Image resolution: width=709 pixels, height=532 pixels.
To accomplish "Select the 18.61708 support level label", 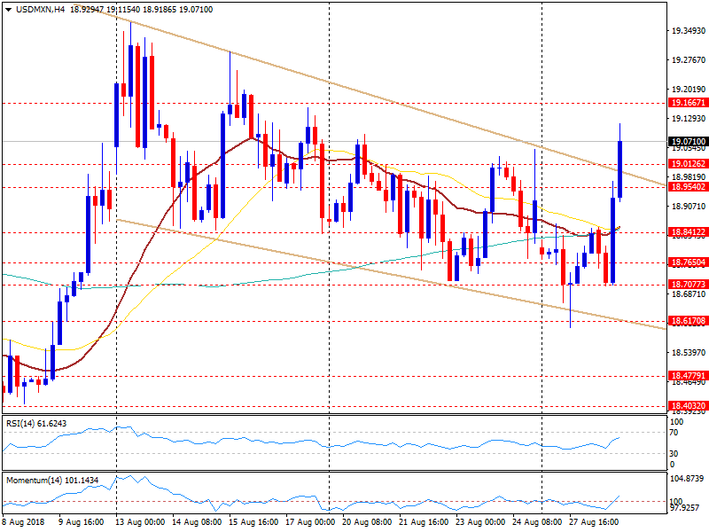I will [x=688, y=321].
